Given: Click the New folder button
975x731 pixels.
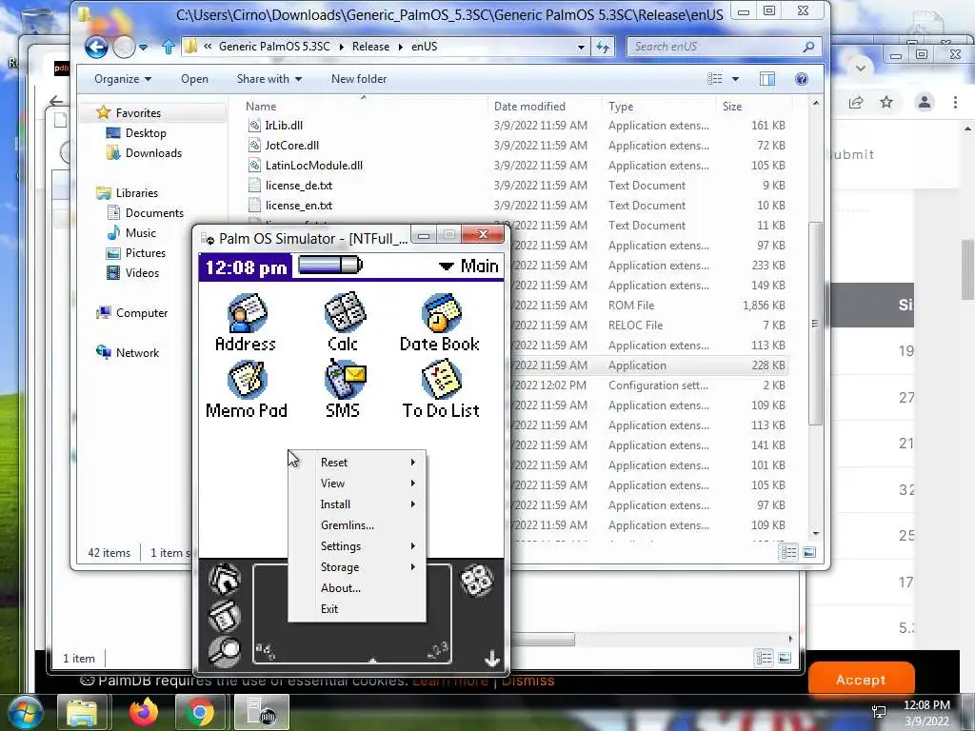Looking at the screenshot, I should (359, 79).
